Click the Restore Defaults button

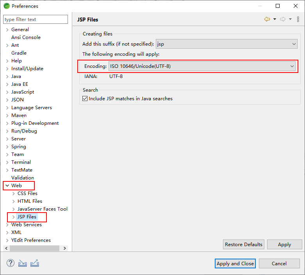(x=244, y=244)
